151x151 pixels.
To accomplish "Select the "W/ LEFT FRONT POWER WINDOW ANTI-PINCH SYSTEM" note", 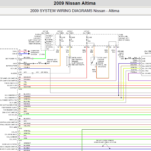I will (x=105, y=141).
